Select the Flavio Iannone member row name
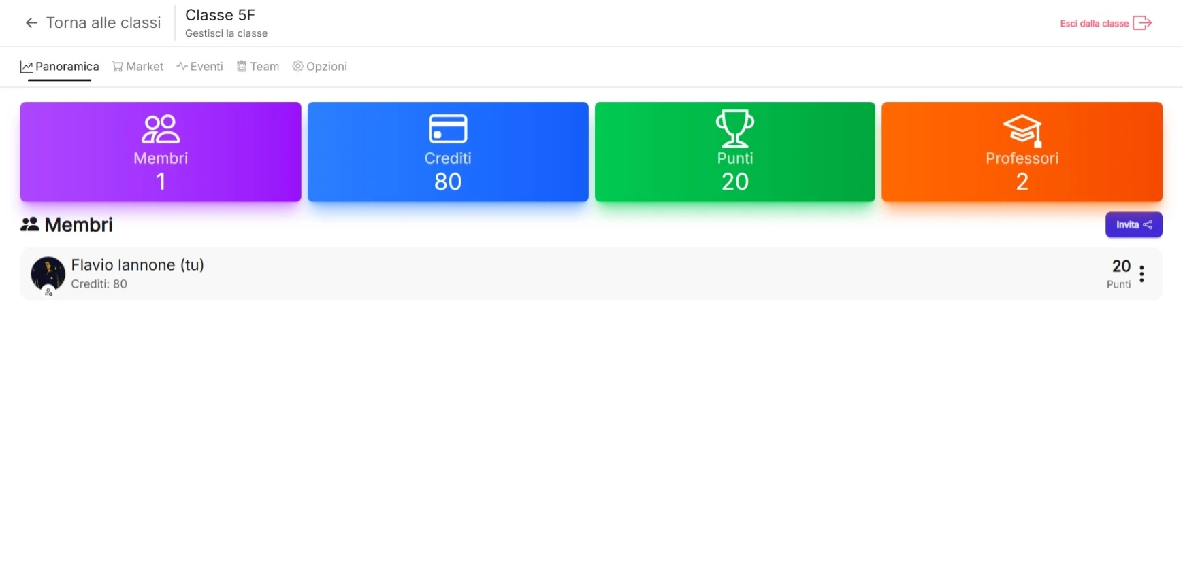The image size is (1183, 586). pyautogui.click(x=137, y=265)
